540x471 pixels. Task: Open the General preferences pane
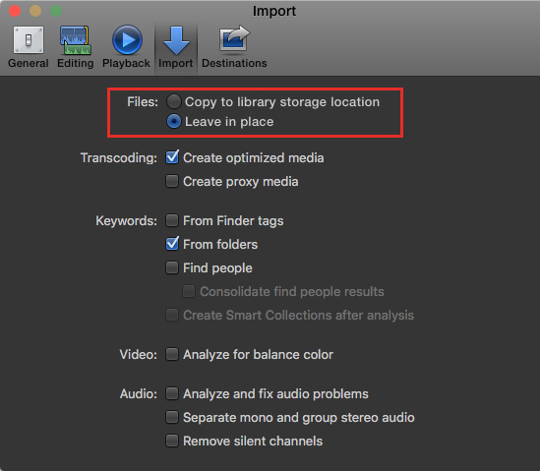29,47
